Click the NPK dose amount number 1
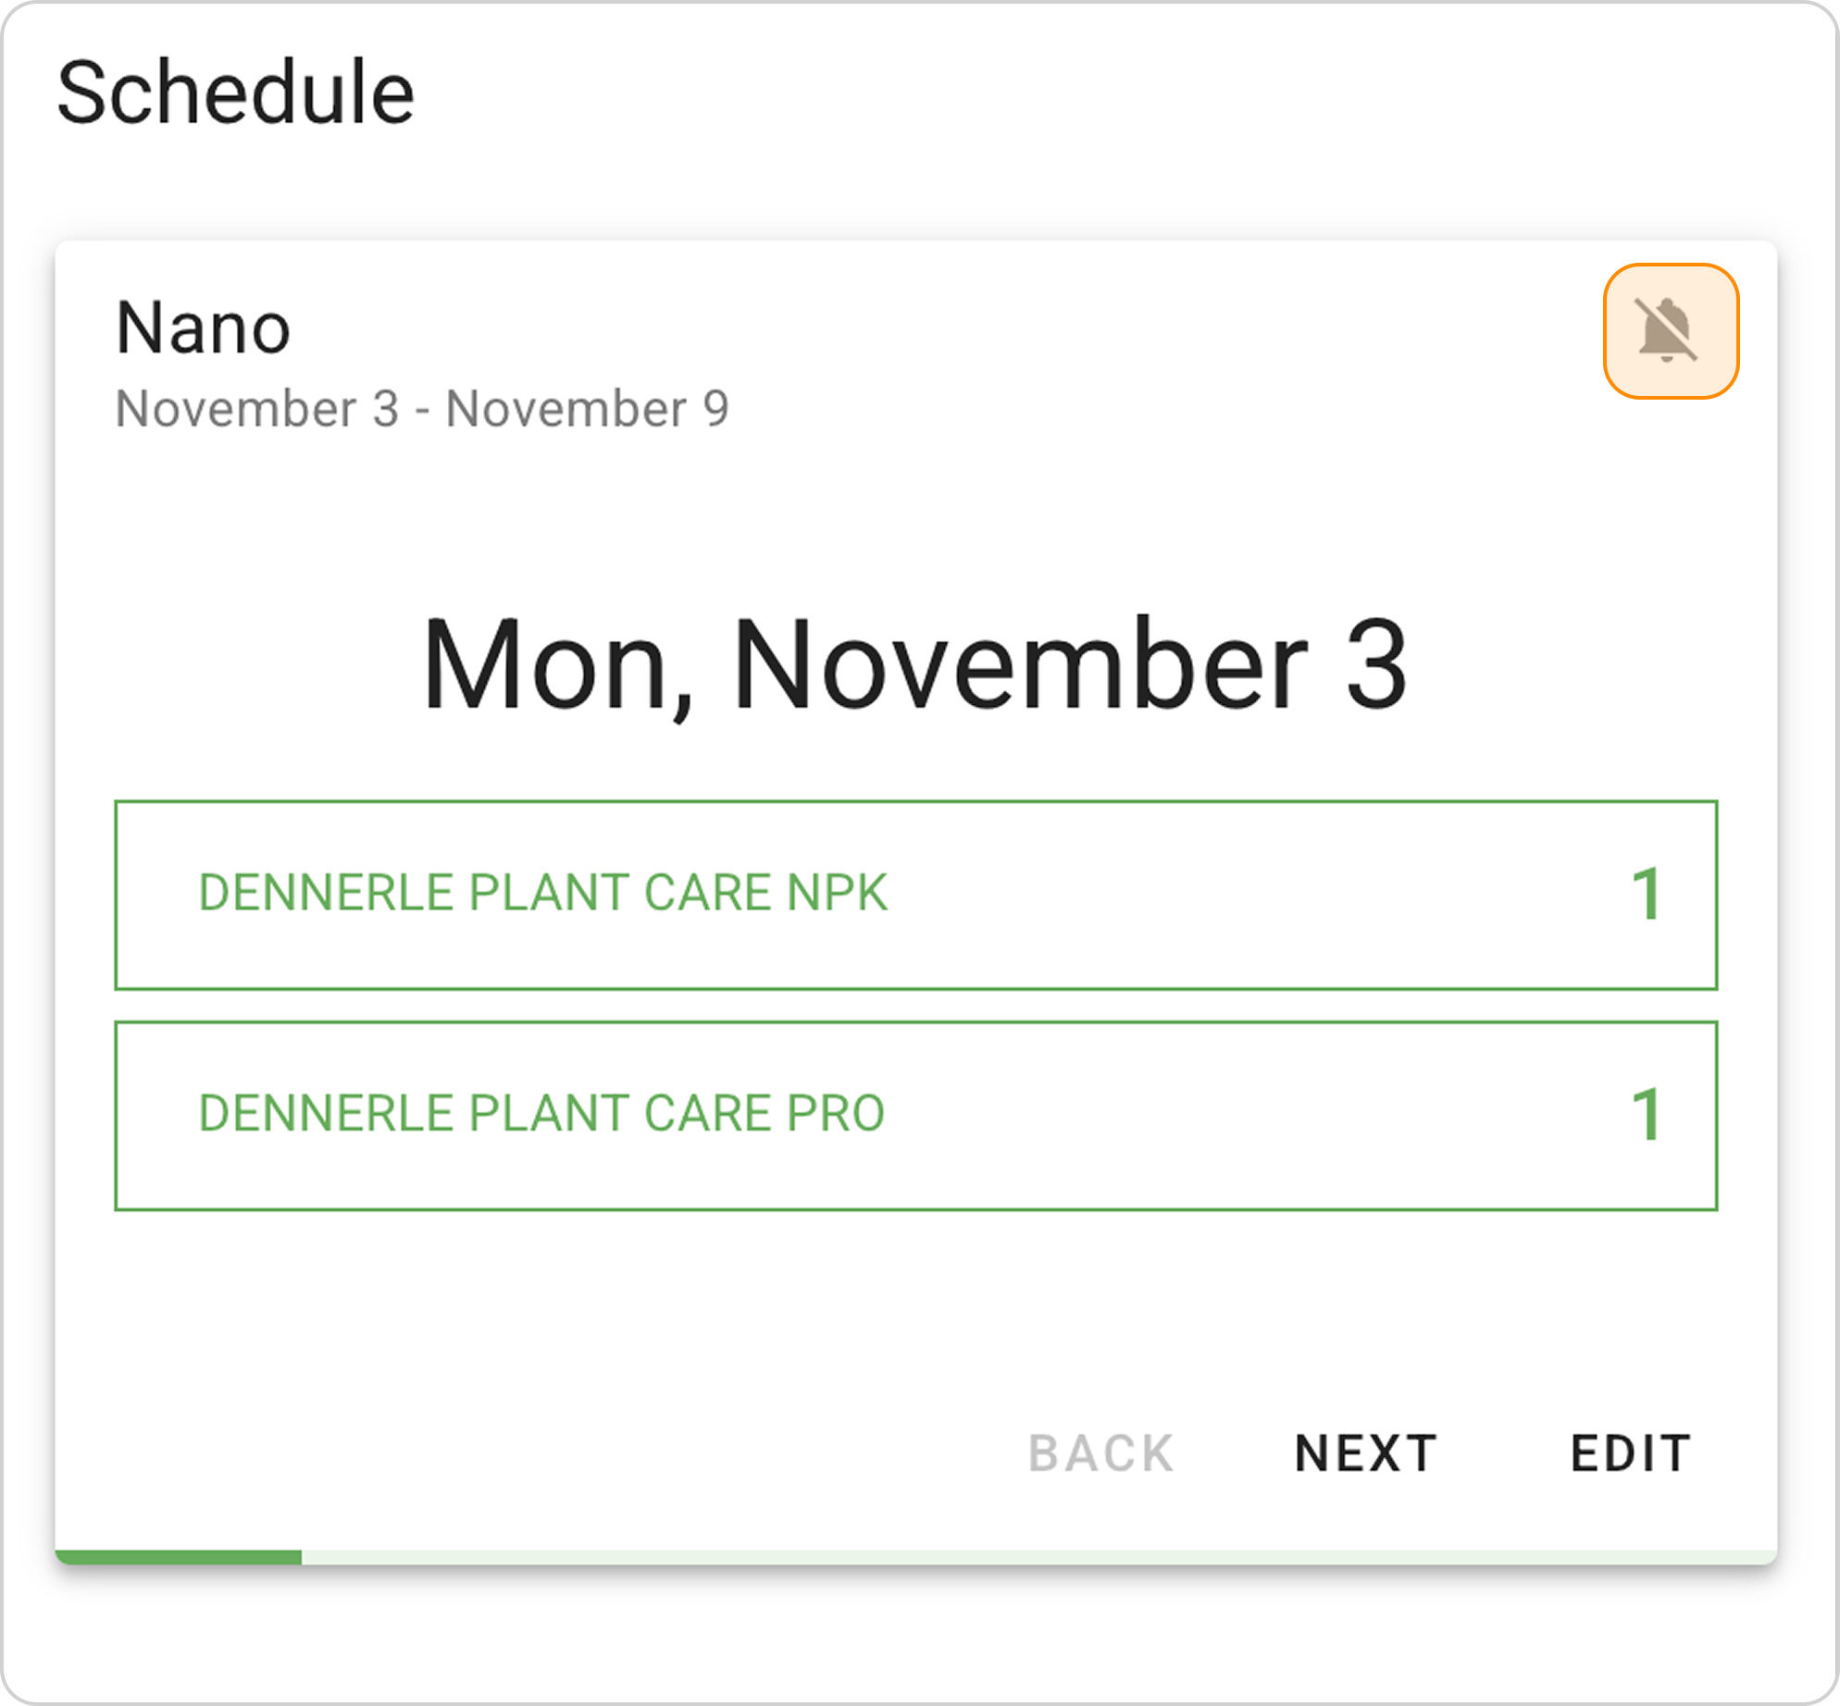 pos(1647,895)
